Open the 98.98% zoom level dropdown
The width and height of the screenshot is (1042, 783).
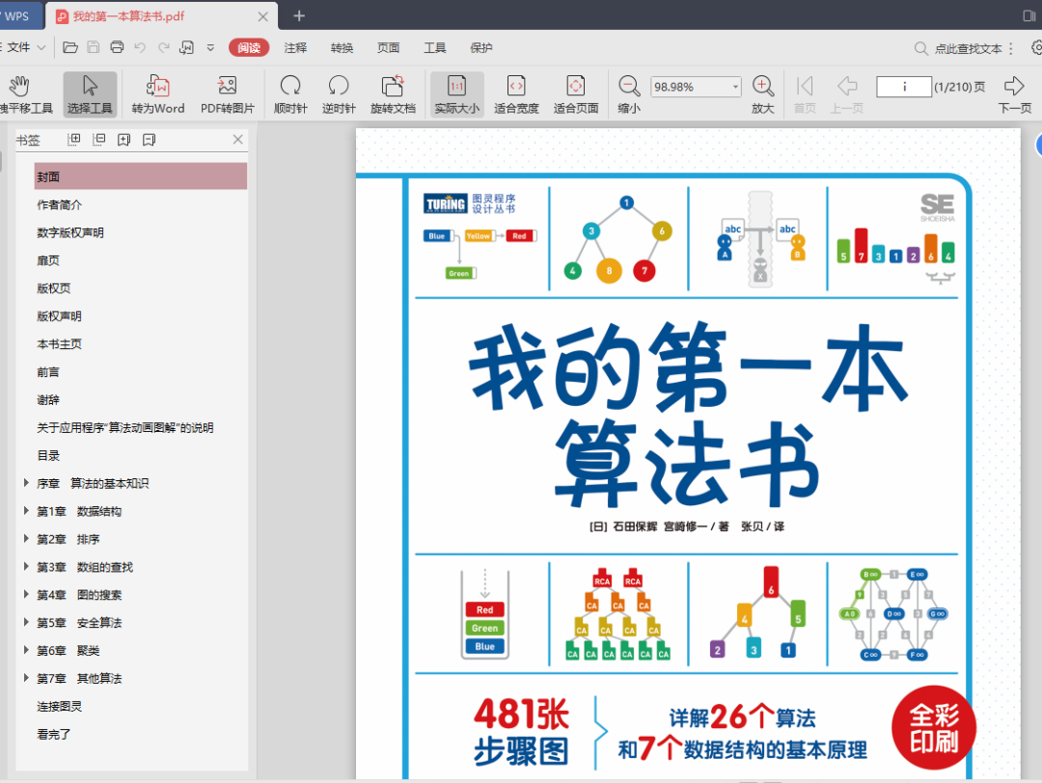tap(735, 87)
